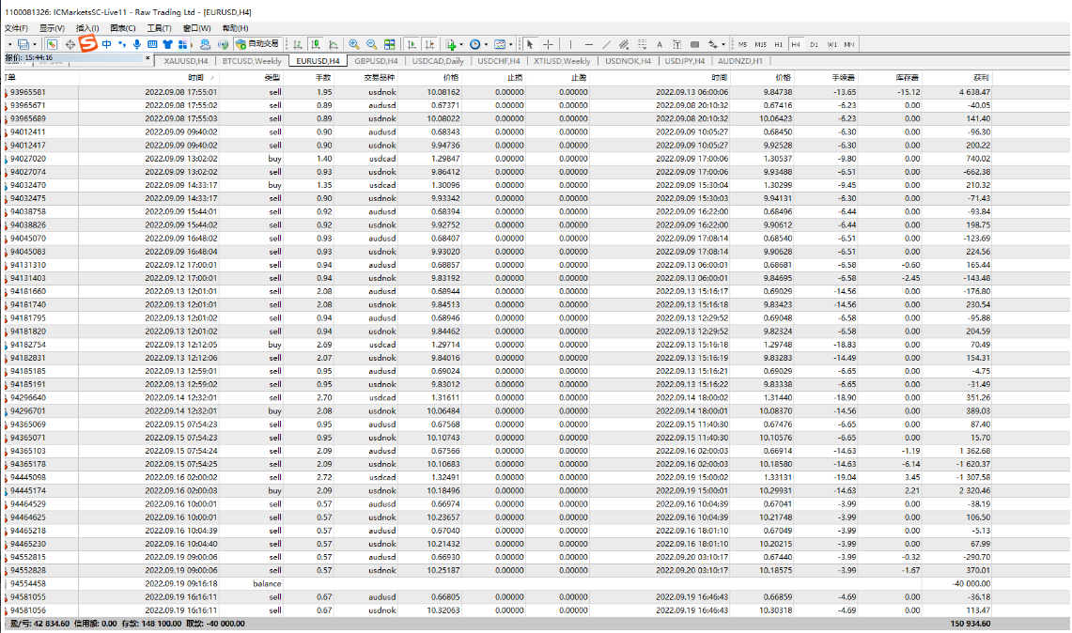Select the crosshair tool
This screenshot has width=1072, height=633.
click(x=549, y=44)
